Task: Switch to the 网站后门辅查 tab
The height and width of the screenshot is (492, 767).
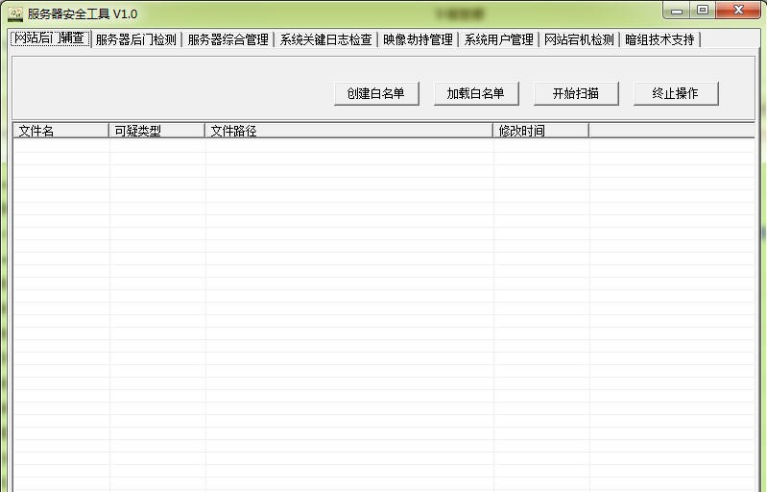Action: point(50,38)
